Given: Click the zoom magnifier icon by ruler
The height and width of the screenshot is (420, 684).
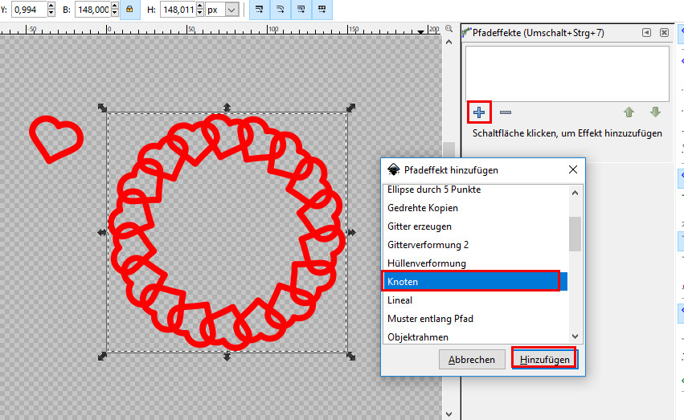Looking at the screenshot, I should (448, 29).
